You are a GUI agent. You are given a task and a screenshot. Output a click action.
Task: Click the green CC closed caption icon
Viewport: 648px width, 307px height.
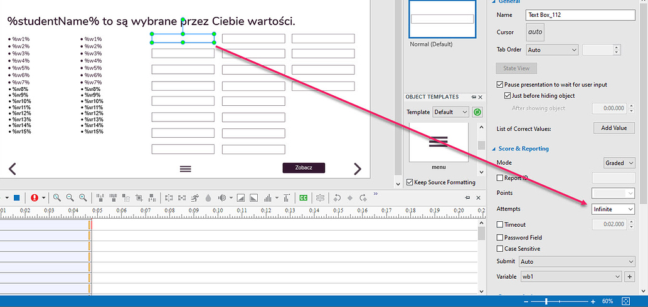pyautogui.click(x=304, y=197)
